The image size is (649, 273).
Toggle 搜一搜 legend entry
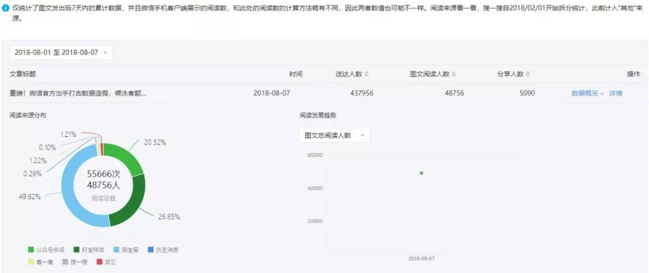75,262
